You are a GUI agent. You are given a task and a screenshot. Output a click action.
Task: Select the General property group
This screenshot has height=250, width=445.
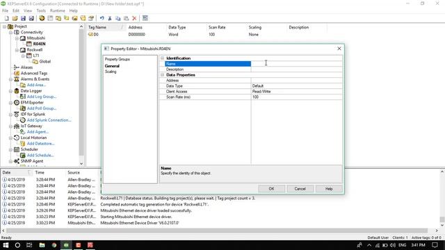tap(112, 66)
